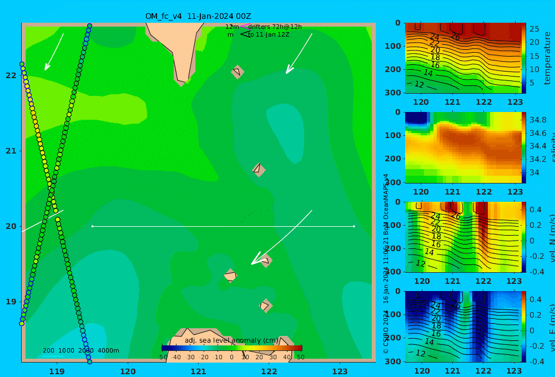Click the longitude label 119 under the main map
Image resolution: width=555 pixels, height=377 pixels.
57,371
